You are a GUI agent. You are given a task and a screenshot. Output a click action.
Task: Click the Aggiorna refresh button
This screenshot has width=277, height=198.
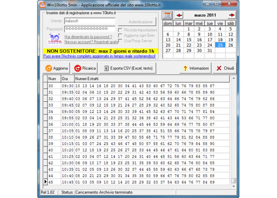[56, 68]
